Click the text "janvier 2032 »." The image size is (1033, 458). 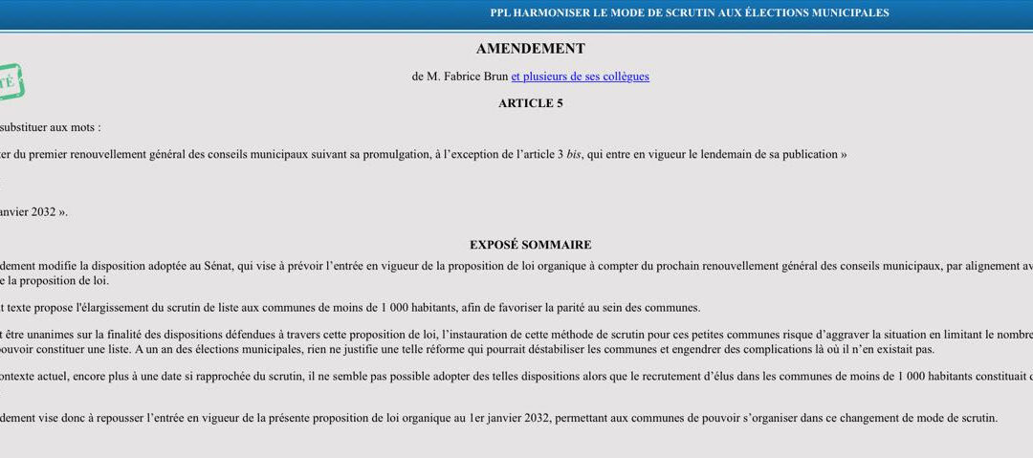[34, 212]
